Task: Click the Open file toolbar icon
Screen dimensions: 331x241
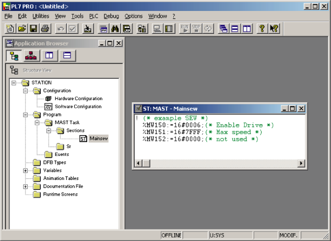Action: tap(22, 29)
